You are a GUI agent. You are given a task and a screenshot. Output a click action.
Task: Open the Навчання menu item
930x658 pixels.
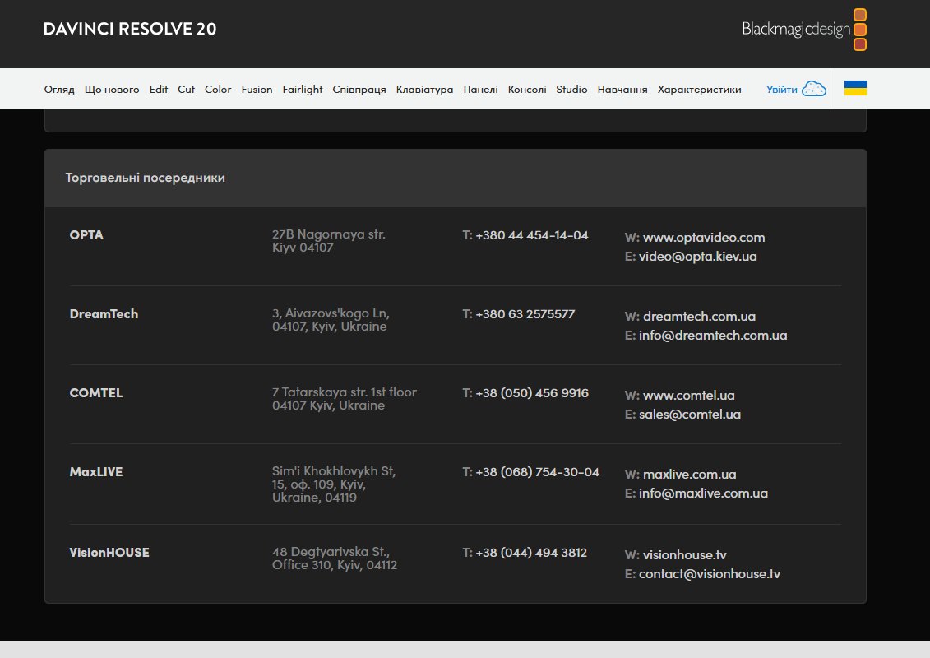click(x=622, y=89)
